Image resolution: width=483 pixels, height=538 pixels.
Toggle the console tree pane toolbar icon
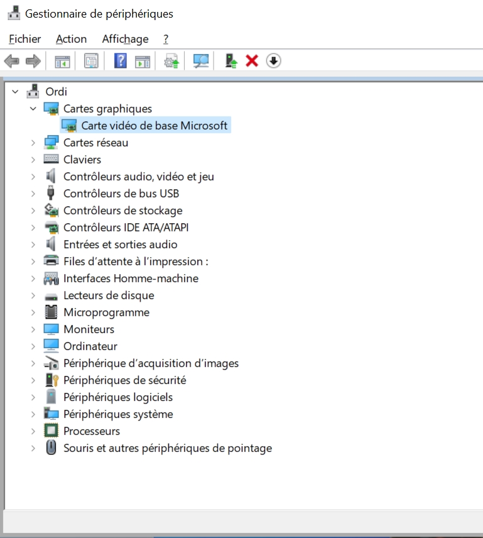point(62,61)
